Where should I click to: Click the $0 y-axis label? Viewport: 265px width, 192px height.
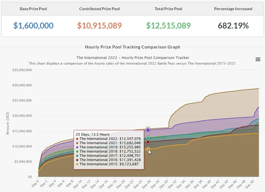(x=30, y=177)
